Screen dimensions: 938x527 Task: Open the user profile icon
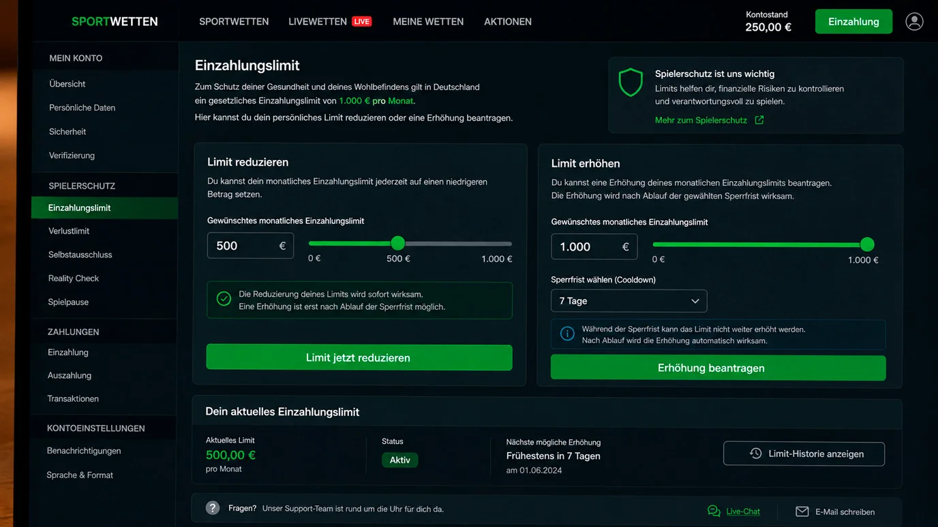pos(914,21)
